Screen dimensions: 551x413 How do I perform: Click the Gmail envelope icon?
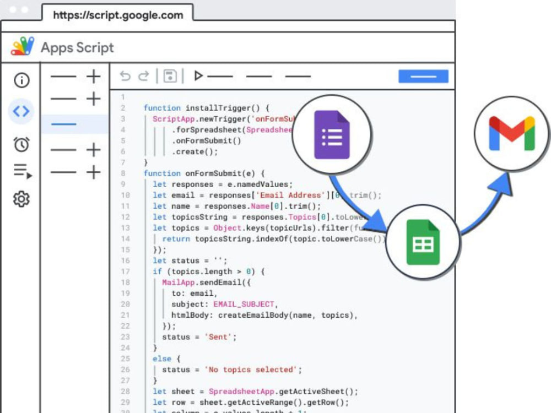pos(512,133)
